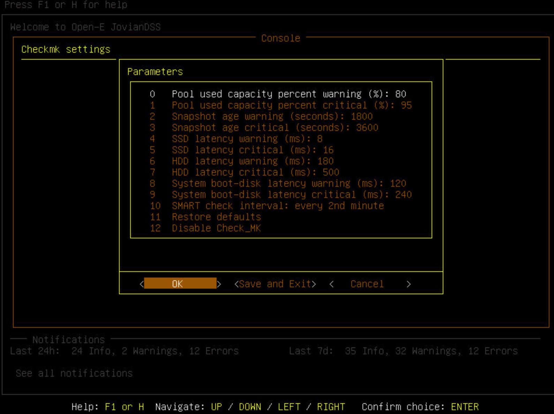Choose Disable Check_MK option
The width and height of the screenshot is (554, 414).
coord(205,228)
